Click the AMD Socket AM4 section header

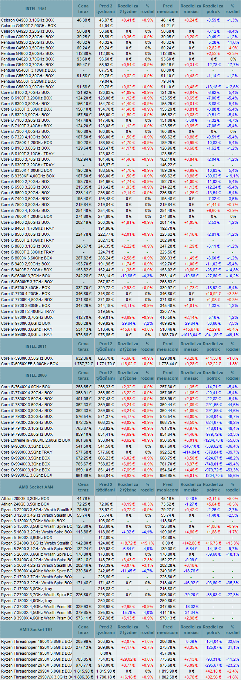pyautogui.click(x=36, y=487)
